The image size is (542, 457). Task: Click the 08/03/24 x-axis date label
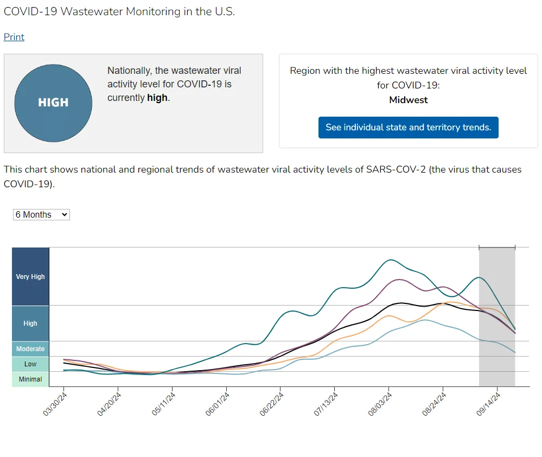click(x=380, y=404)
